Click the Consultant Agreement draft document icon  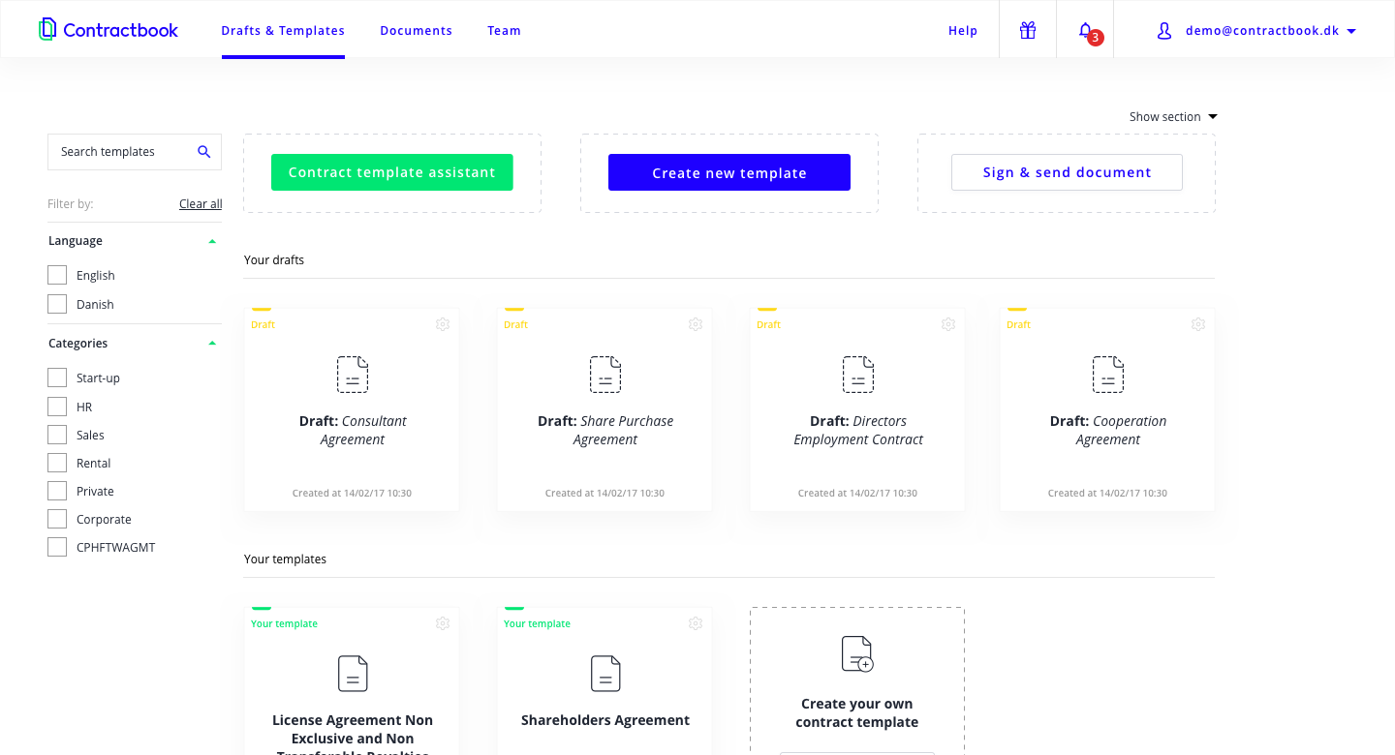click(x=353, y=374)
